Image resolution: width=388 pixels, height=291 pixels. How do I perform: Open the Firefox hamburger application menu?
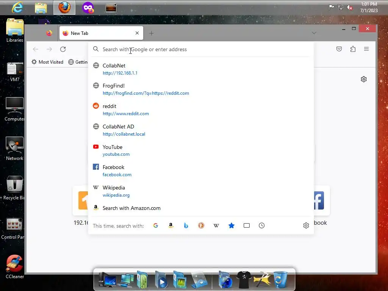366,49
